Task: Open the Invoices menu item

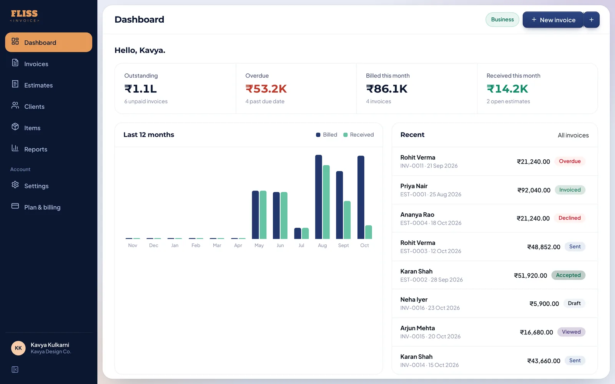Action: [x=49, y=64]
